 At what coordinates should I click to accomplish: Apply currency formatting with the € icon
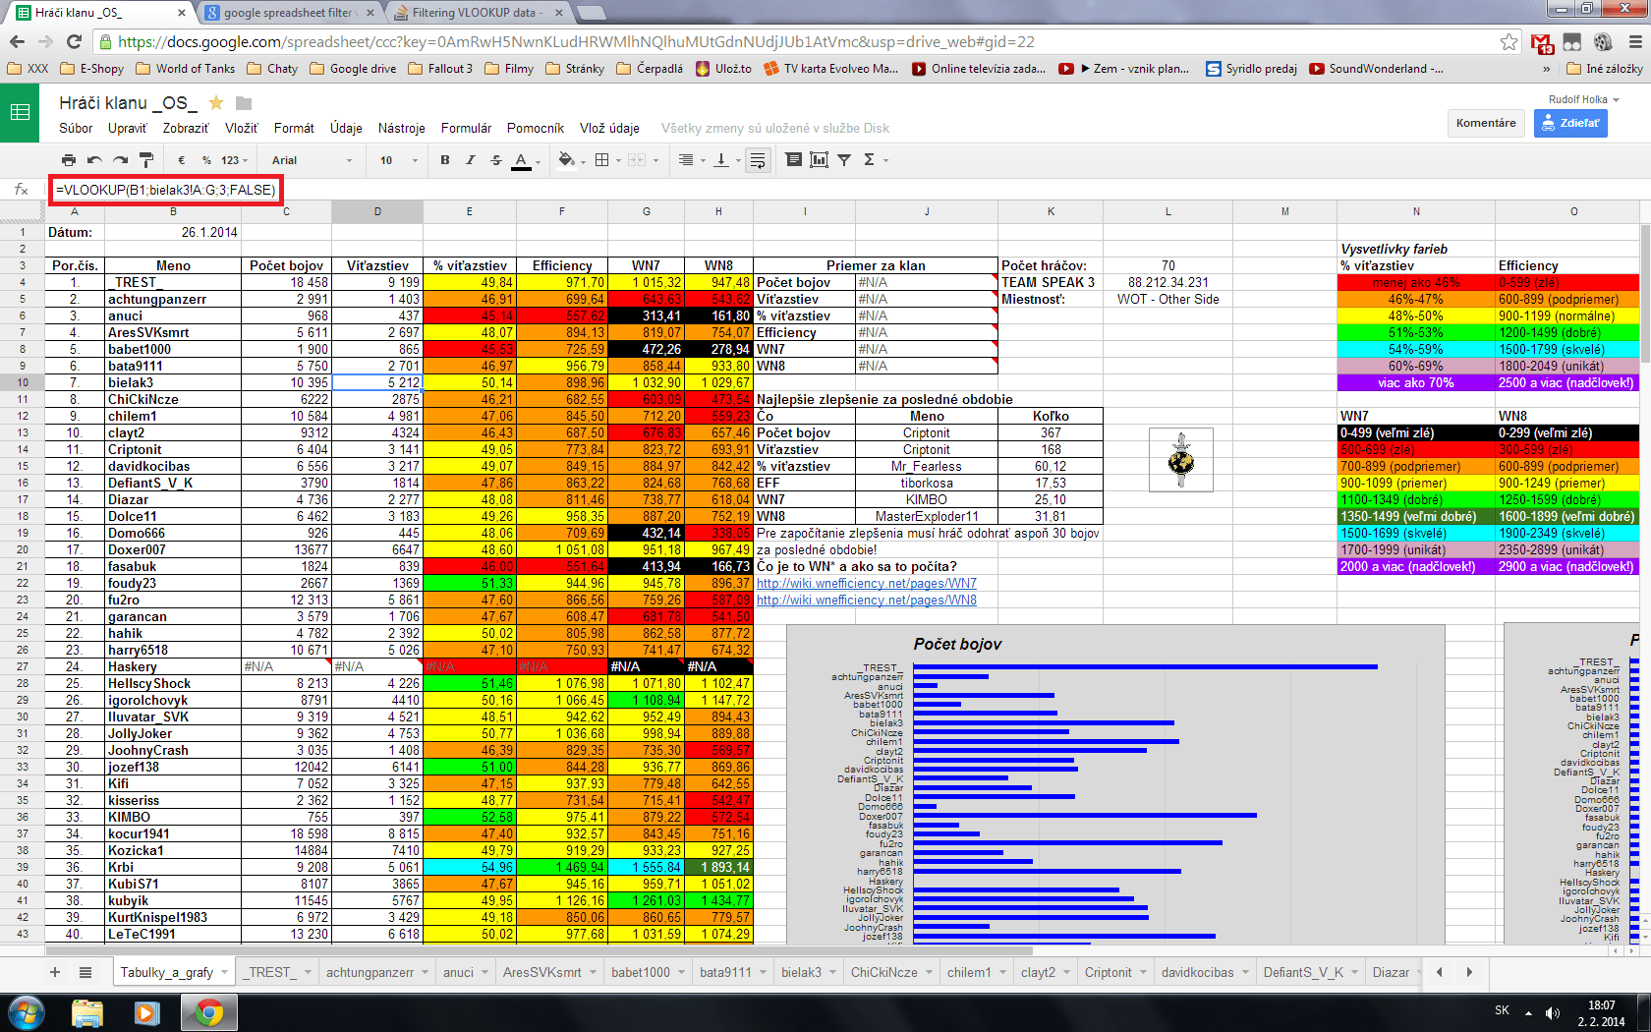click(180, 160)
